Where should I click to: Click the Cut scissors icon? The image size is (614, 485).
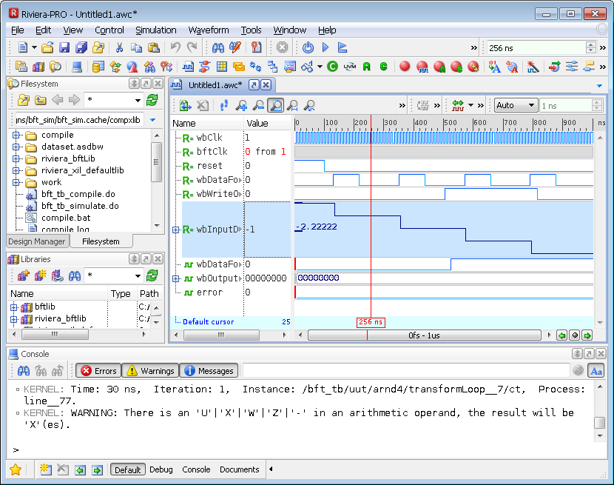(x=119, y=48)
